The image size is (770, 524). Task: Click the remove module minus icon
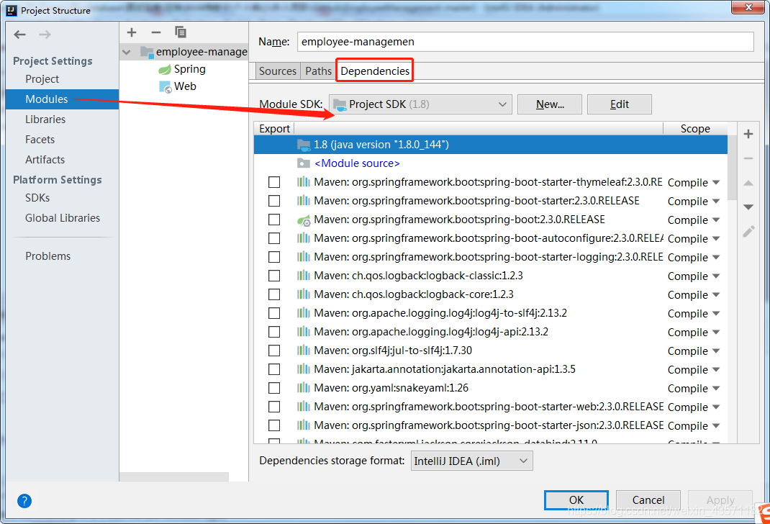pyautogui.click(x=155, y=32)
